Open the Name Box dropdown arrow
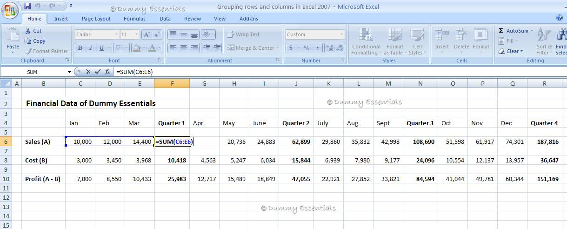Image resolution: width=567 pixels, height=229 pixels. coord(69,72)
